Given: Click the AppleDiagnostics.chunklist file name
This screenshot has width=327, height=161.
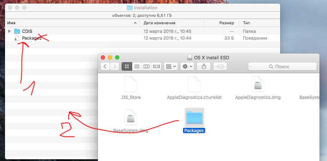Looking at the screenshot, I should (x=194, y=97).
